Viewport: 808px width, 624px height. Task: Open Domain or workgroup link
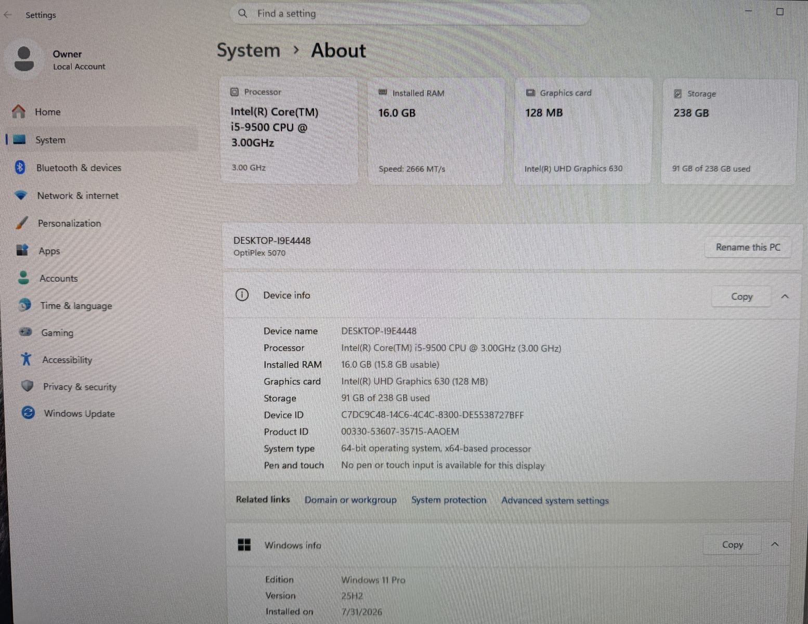[x=350, y=500]
